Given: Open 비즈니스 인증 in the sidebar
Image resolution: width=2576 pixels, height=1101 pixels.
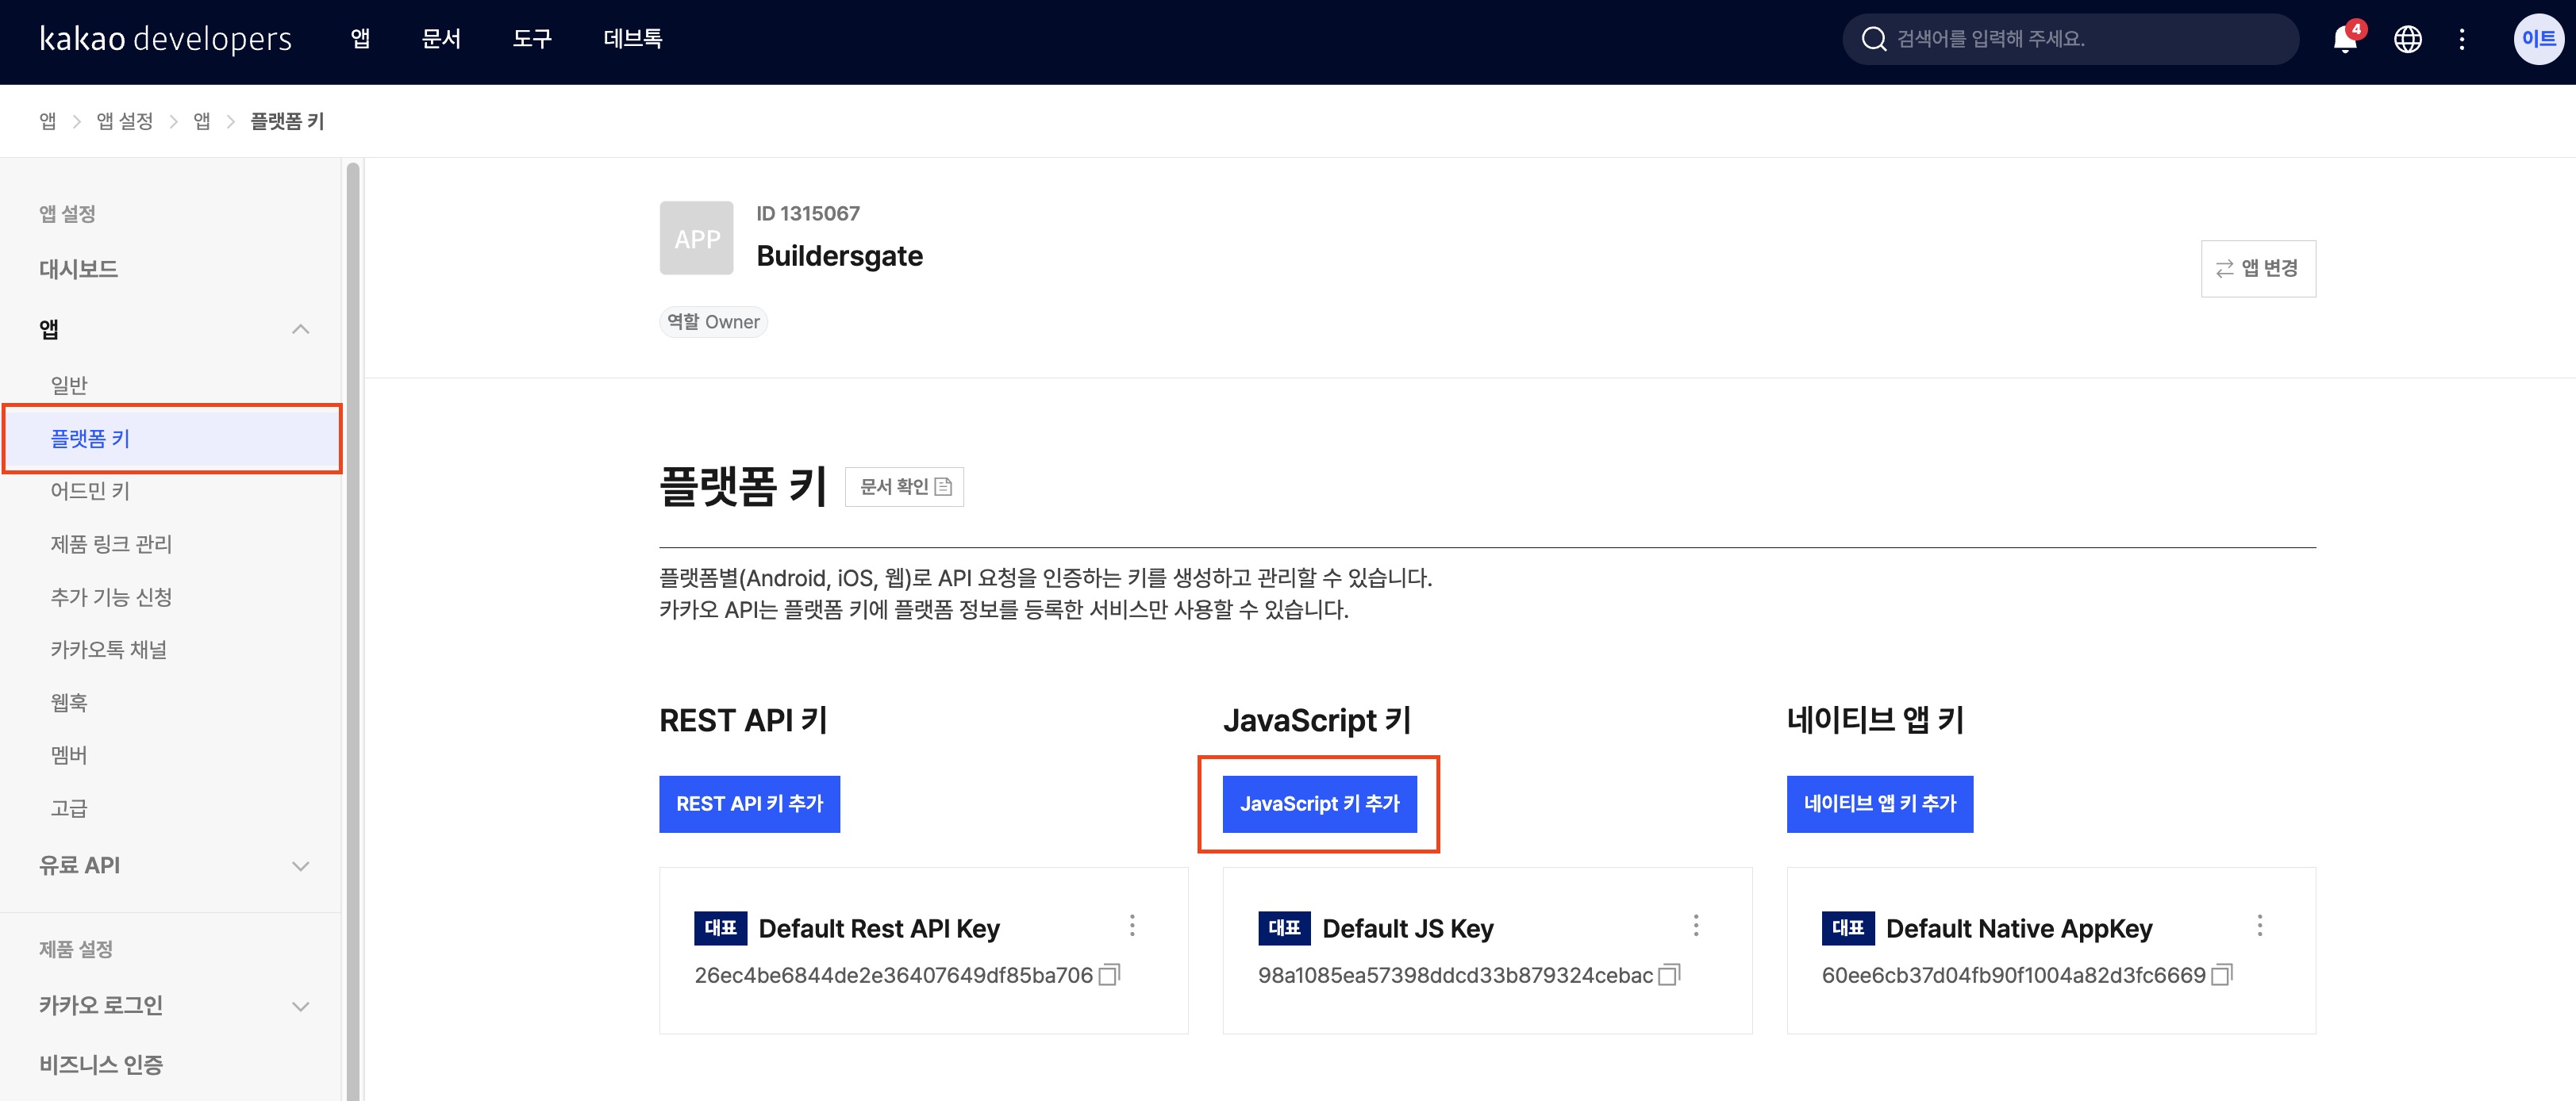Looking at the screenshot, I should pos(101,1065).
